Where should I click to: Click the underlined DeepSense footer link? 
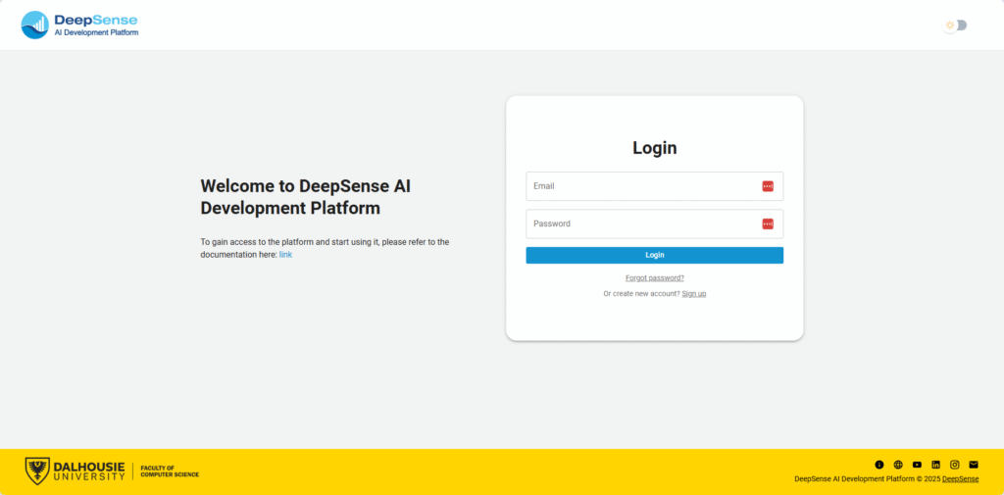960,479
